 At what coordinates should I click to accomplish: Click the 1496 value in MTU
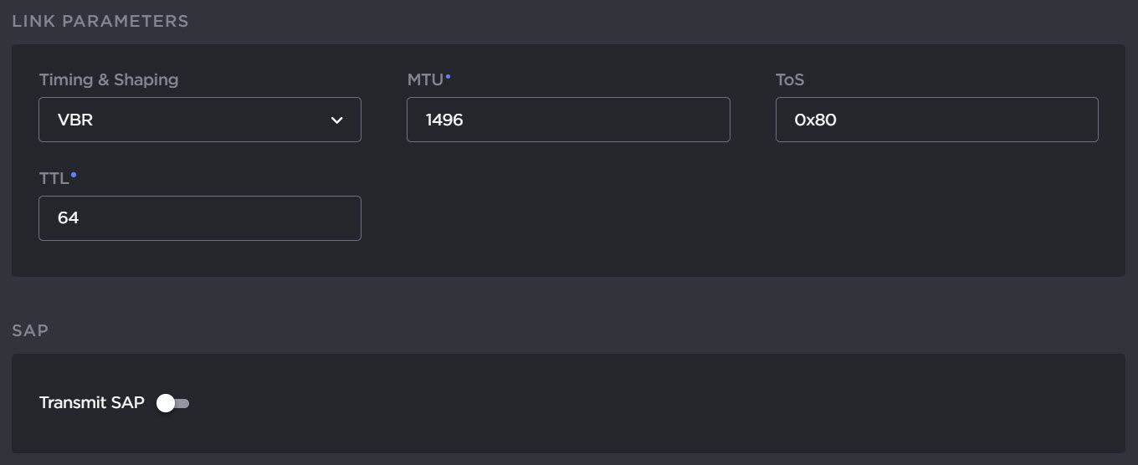[x=444, y=120]
